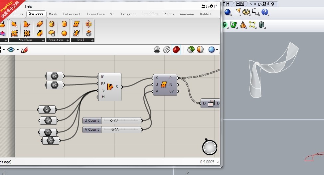Click Rhino dark green box icon
The image size is (324, 175).
pos(261,25)
